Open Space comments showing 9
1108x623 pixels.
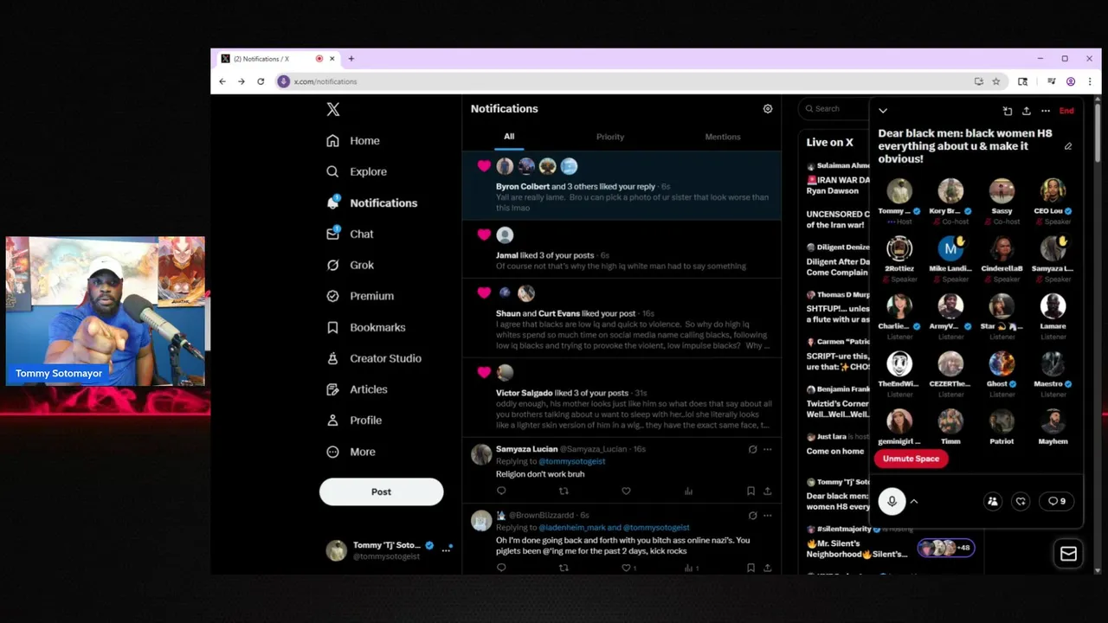[x=1057, y=501]
